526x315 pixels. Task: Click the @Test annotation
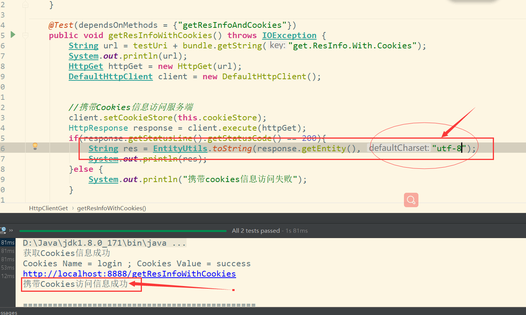61,25
